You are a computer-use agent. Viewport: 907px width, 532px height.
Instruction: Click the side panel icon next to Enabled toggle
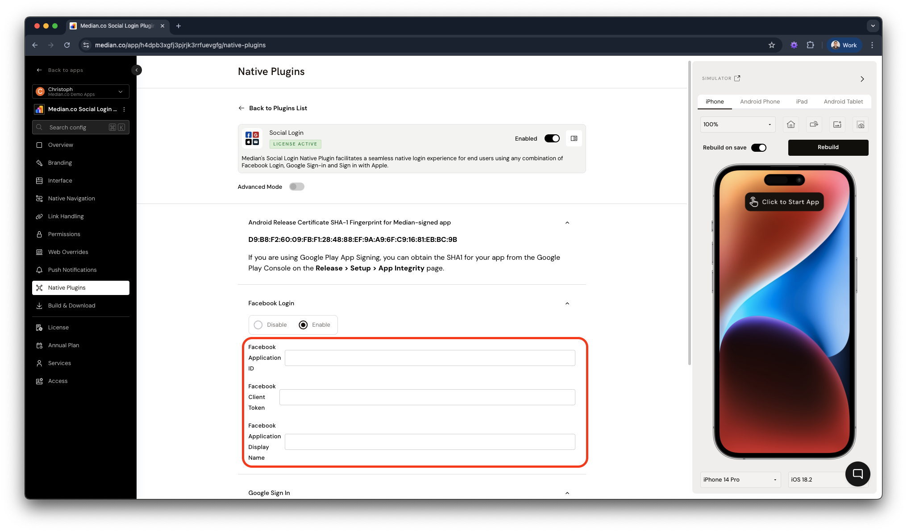[x=574, y=138]
